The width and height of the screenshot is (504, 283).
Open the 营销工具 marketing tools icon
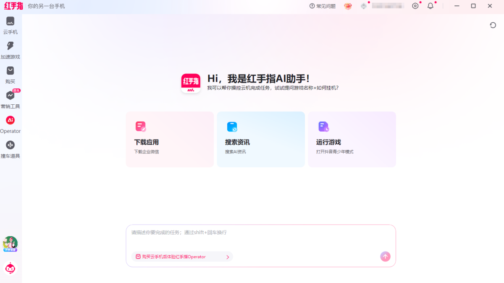(x=10, y=95)
